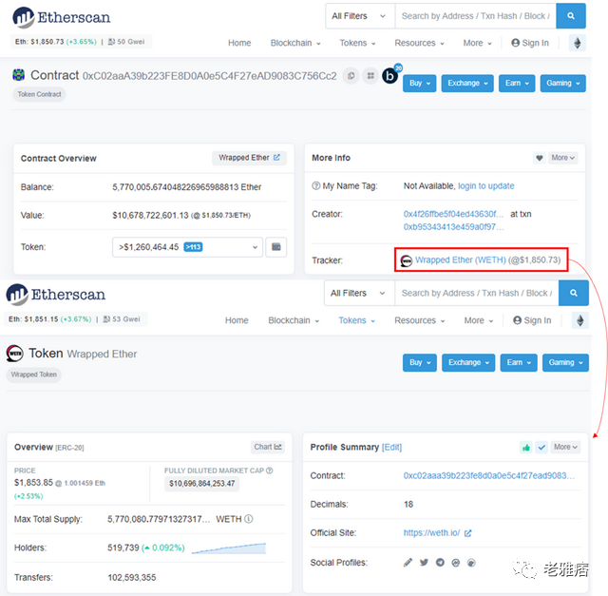
Task: Click the Holders sparkline chart
Action: 229,548
